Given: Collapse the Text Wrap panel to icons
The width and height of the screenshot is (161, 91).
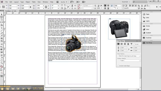Looking at the screenshot, I should (x=137, y=41).
